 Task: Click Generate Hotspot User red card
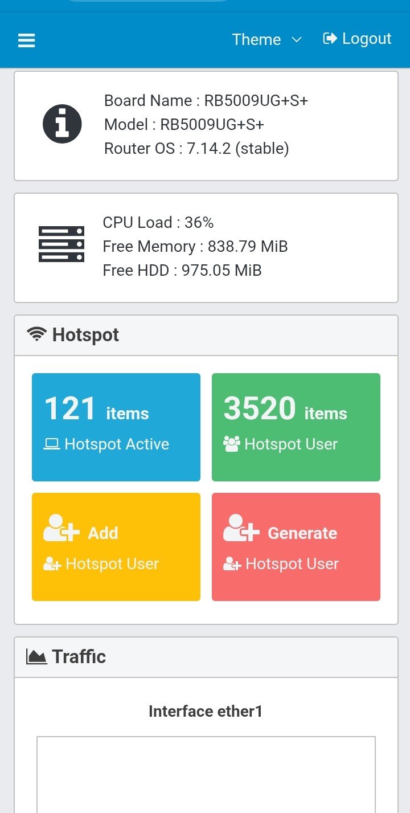pos(296,546)
